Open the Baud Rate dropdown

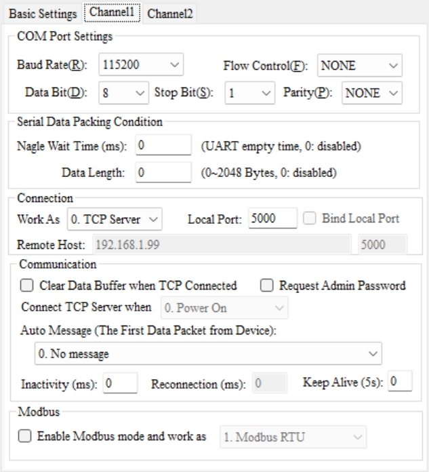tap(141, 66)
